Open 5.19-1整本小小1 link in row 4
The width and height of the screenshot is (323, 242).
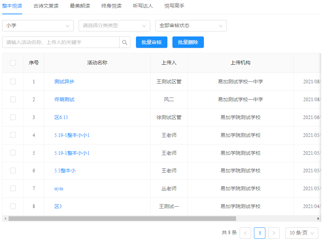tap(72, 135)
